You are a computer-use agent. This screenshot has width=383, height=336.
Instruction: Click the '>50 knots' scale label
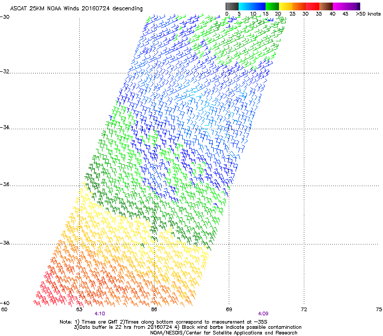click(368, 14)
